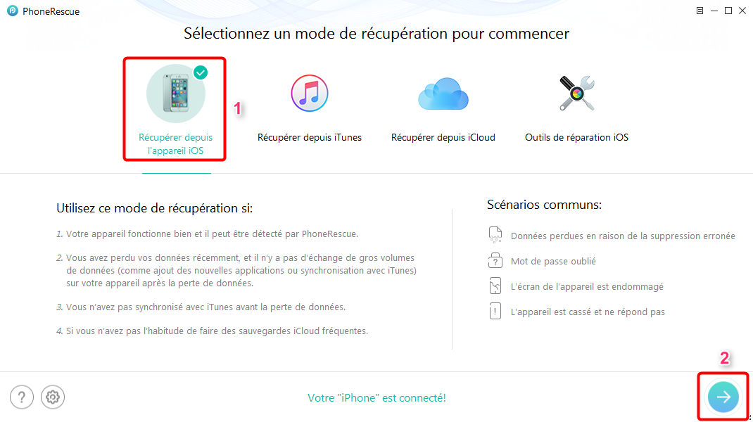Screen dimensions: 753x422
Task: Select the Outils de réparation iOS label
Action: 576,138
